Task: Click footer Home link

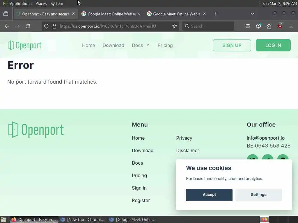Action: pyautogui.click(x=138, y=138)
